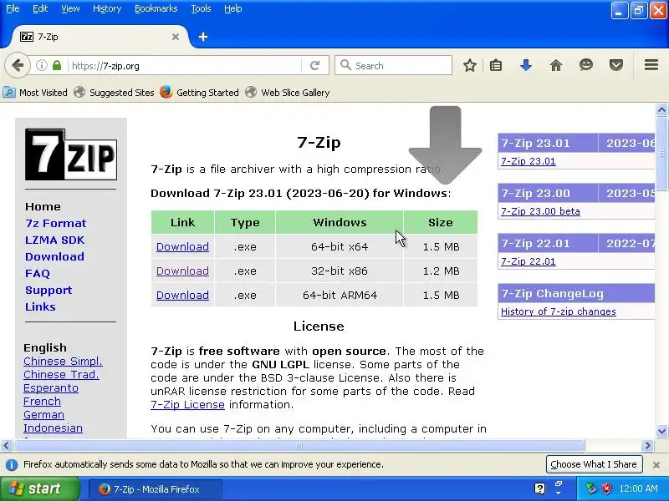Viewport: 669px width, 501px height.
Task: Click horizontal scrollbar right arrow
Action: coord(647,446)
